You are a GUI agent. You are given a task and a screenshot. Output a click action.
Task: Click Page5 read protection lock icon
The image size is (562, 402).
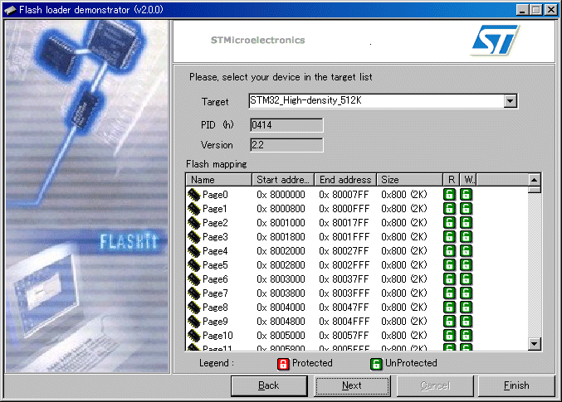(x=449, y=265)
